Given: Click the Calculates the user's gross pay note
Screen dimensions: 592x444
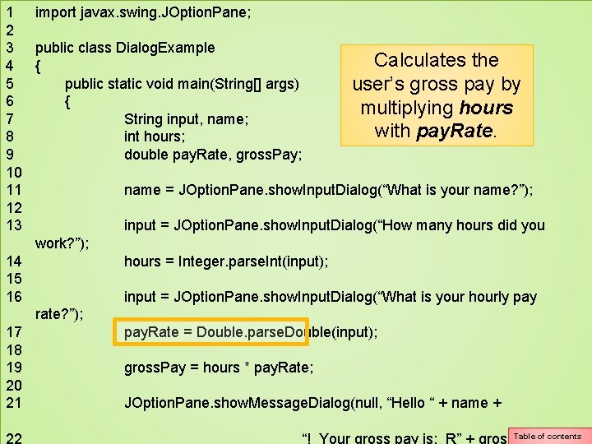Looking at the screenshot, I should click(x=437, y=95).
